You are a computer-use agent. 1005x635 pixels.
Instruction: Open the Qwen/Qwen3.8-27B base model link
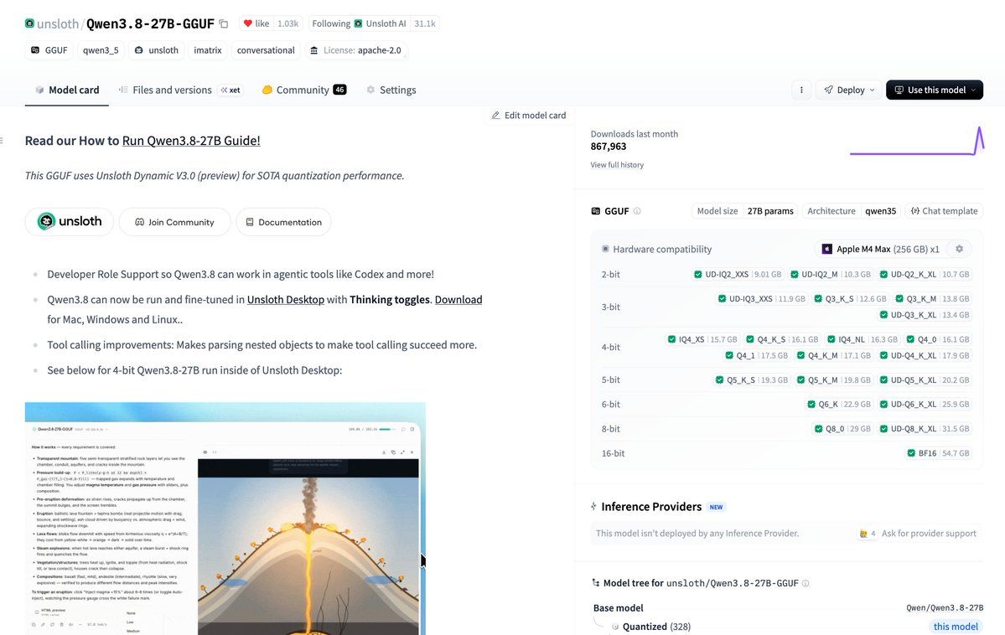click(x=944, y=607)
